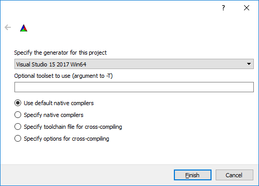Click the 'Use default native compilers' label text
This screenshot has width=259, height=186.
59,103
